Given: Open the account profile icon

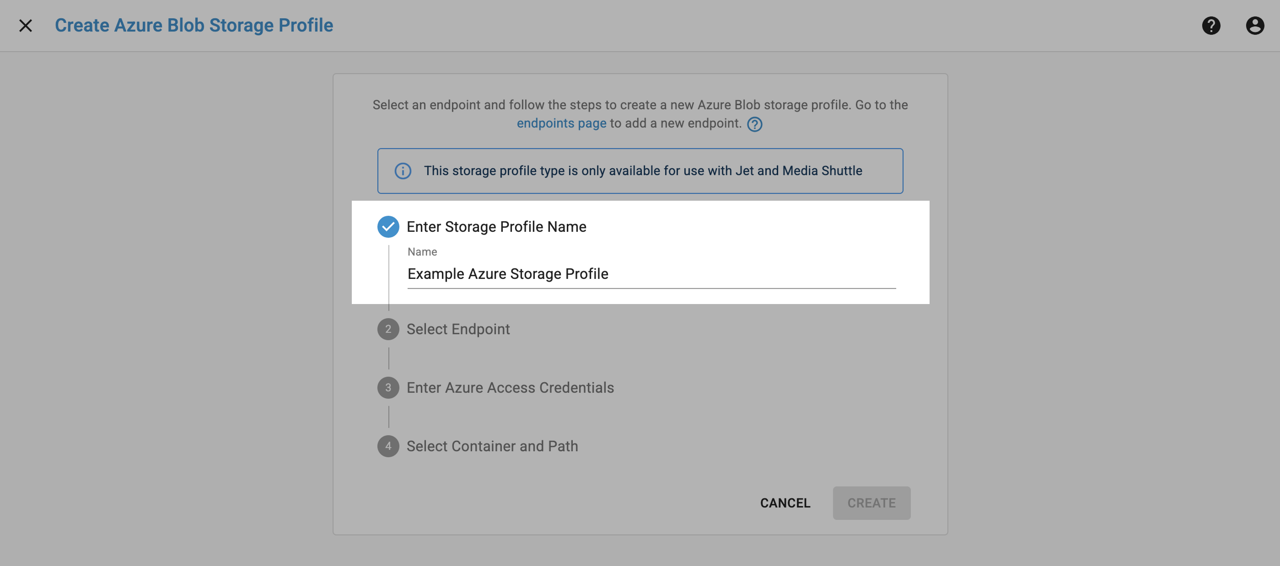Looking at the screenshot, I should coord(1255,25).
